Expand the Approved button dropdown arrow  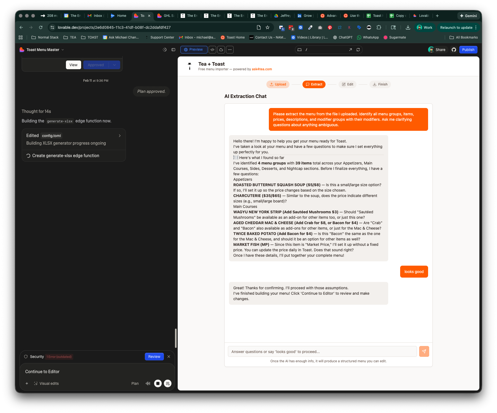114,65
